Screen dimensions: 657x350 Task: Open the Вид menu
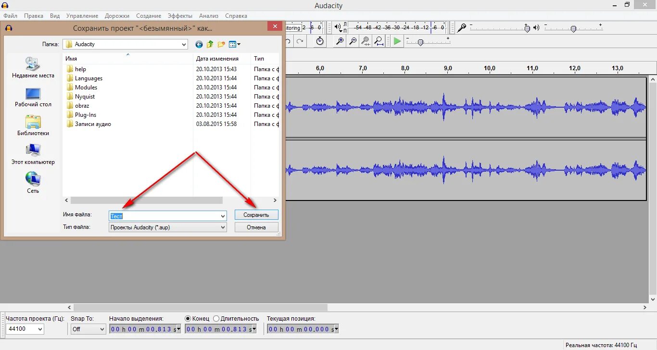pos(55,16)
